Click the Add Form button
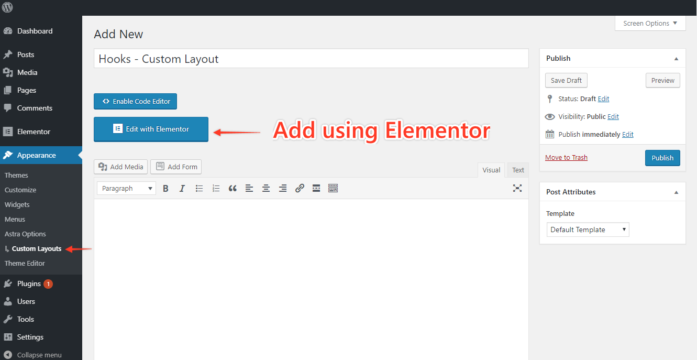697x360 pixels. pos(176,167)
